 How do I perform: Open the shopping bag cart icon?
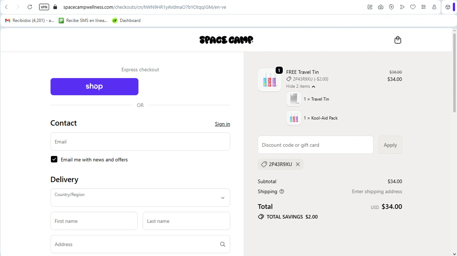(x=398, y=40)
